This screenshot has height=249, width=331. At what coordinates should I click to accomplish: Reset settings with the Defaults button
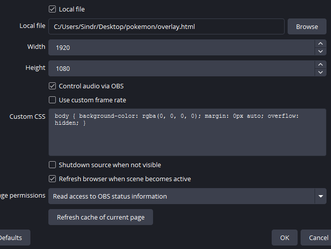click(x=12, y=238)
